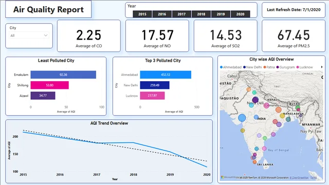This screenshot has width=329, height=185.
Task: Click the large blue Ahmedabad bubble on map
Action: [x=242, y=118]
